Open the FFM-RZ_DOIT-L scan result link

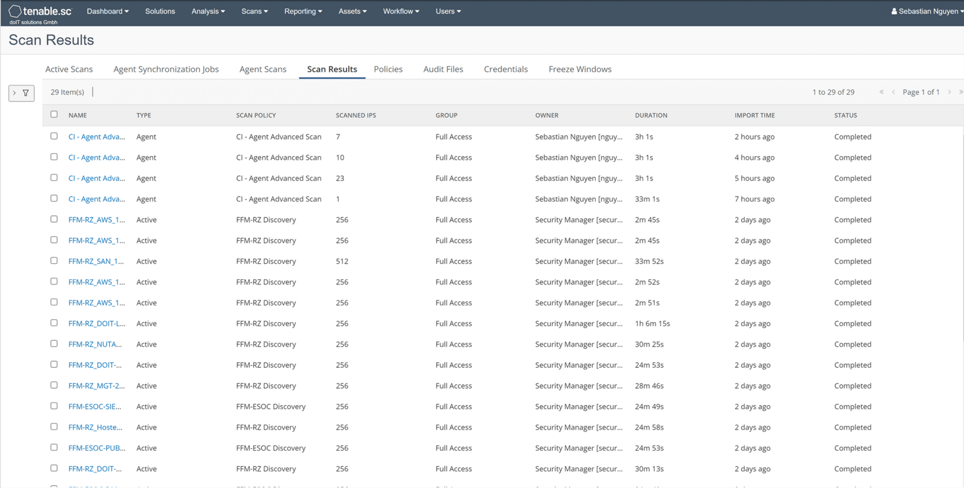(x=97, y=324)
